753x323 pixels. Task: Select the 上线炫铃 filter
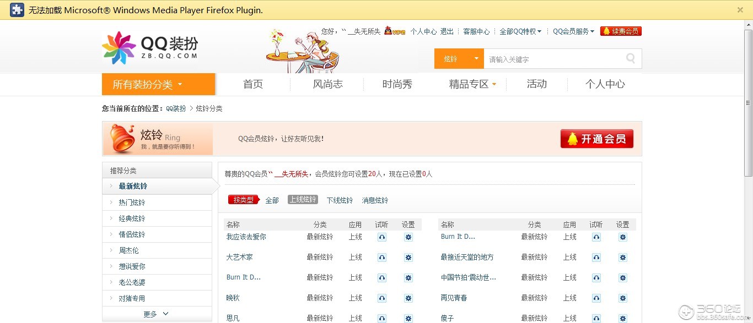point(303,200)
